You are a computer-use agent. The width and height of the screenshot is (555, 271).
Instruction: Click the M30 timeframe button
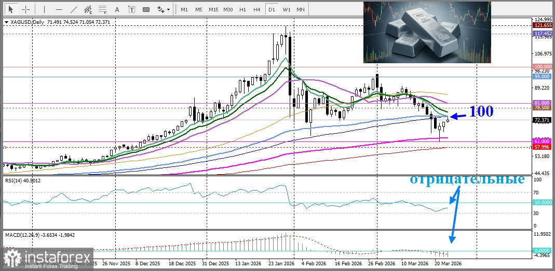pos(228,9)
